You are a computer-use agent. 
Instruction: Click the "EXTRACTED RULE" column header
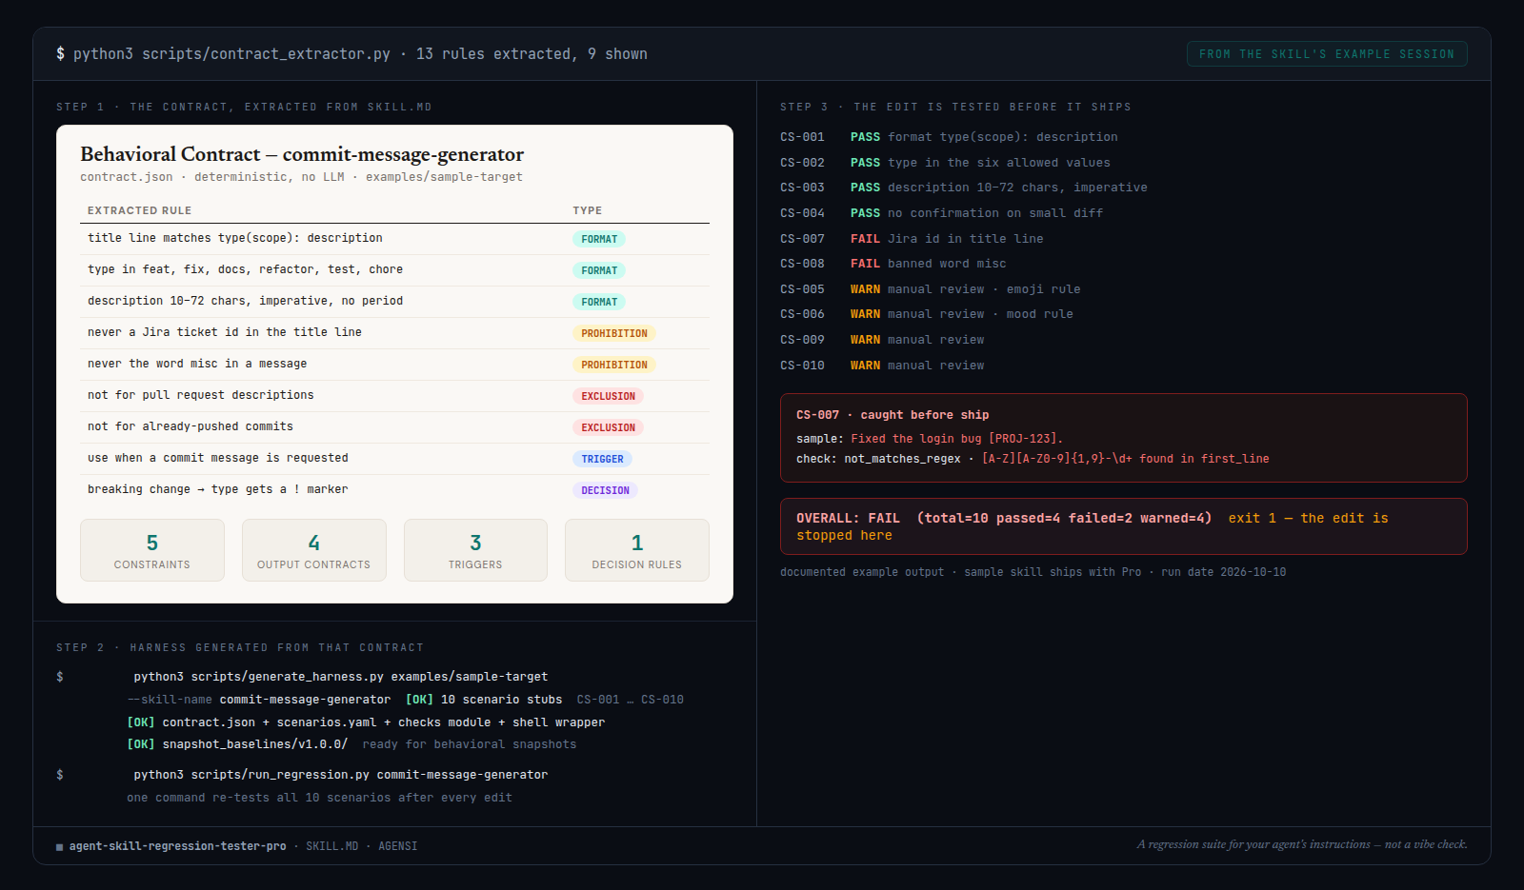[139, 210]
